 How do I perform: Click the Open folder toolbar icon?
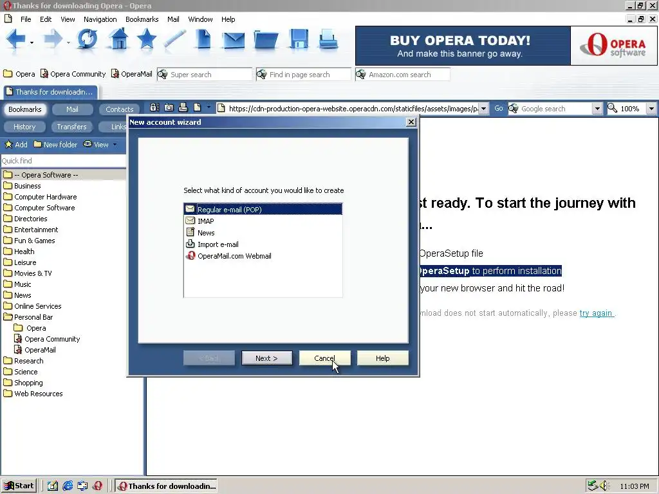tap(266, 41)
